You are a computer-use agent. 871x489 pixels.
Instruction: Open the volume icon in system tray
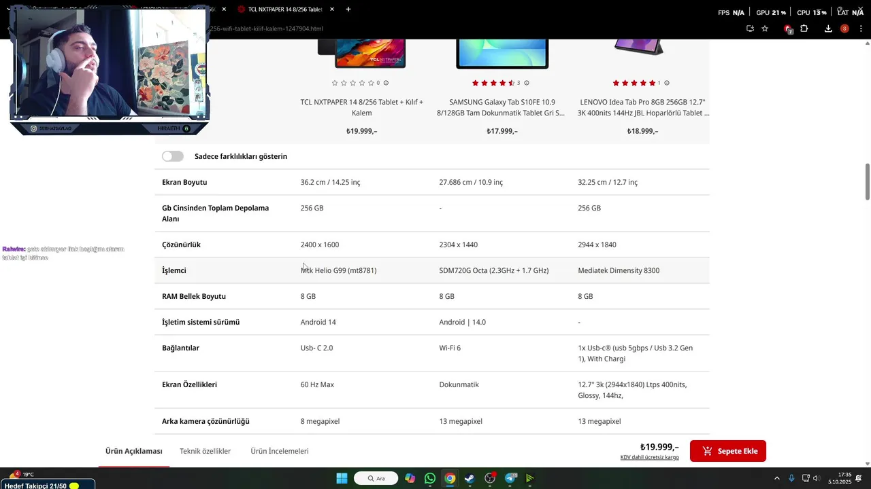coord(816,478)
